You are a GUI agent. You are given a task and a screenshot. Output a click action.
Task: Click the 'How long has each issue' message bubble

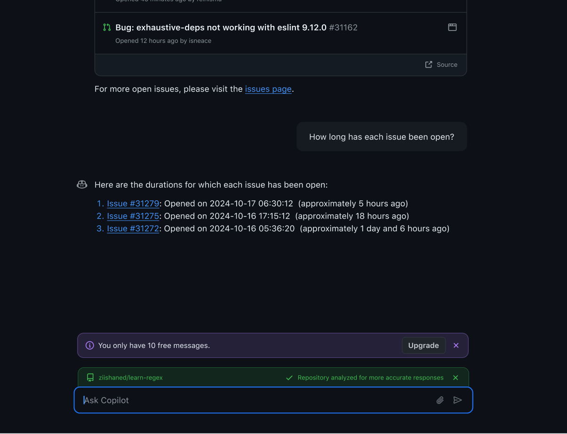tap(382, 137)
